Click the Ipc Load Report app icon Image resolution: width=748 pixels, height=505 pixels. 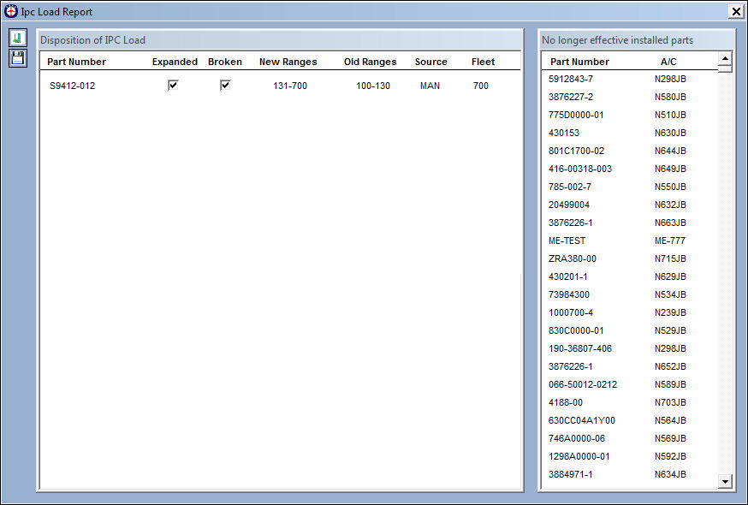10,11
